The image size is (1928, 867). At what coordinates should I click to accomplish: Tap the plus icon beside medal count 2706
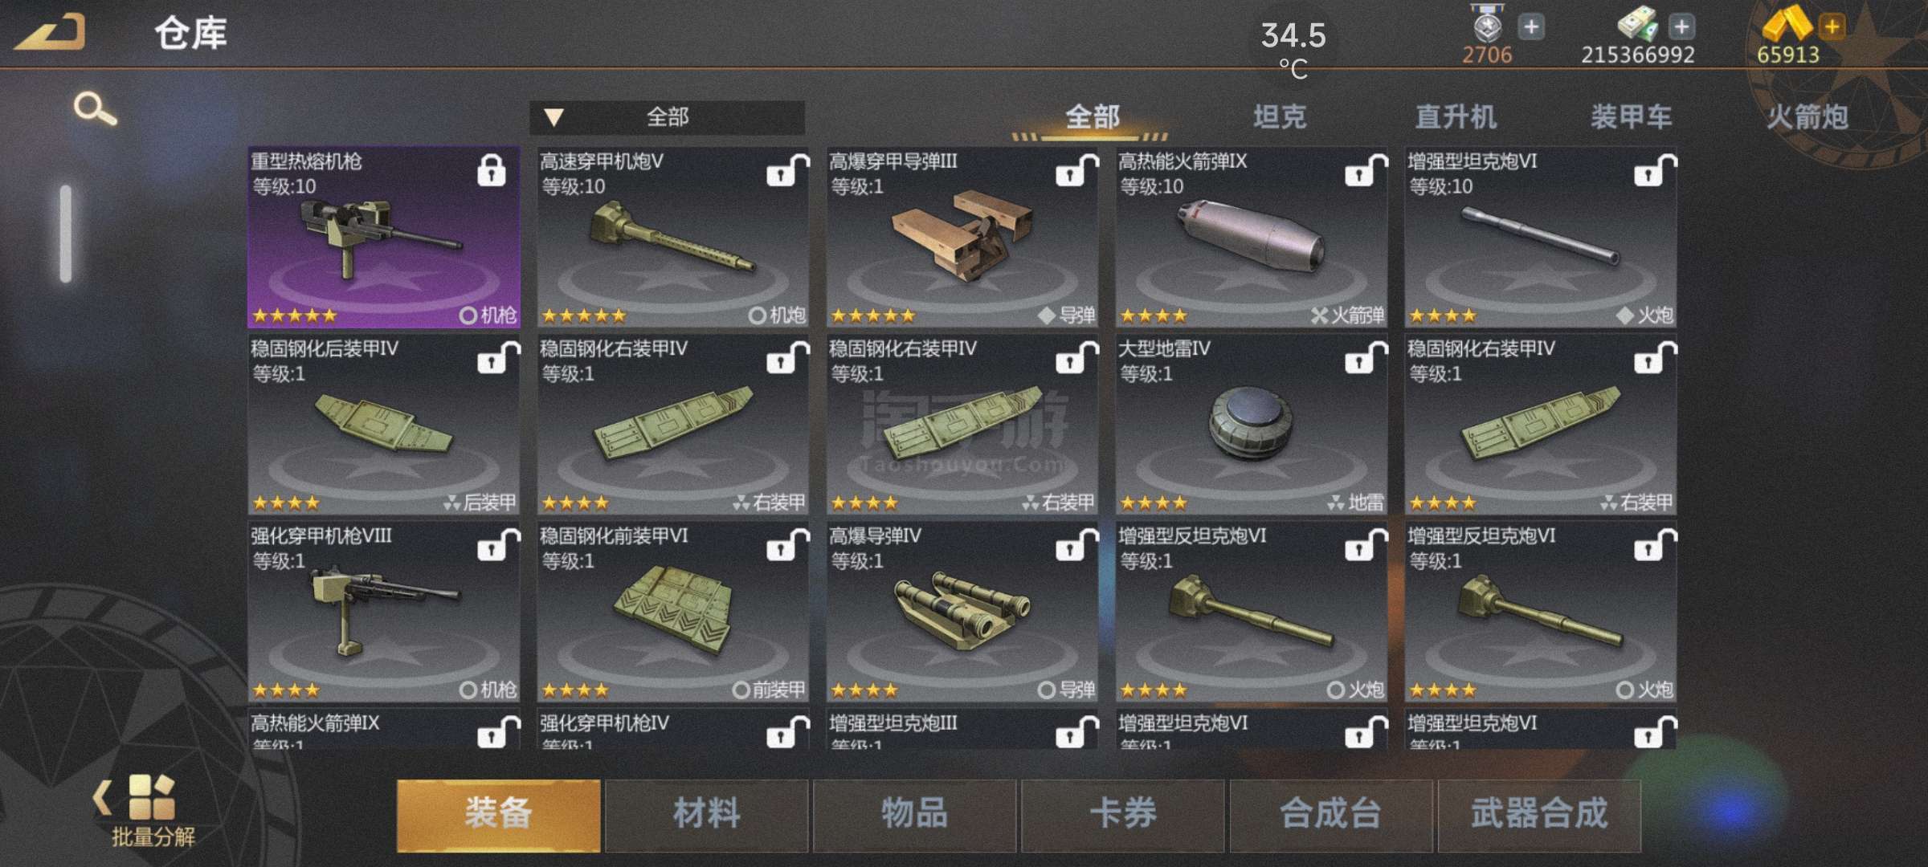click(1531, 26)
